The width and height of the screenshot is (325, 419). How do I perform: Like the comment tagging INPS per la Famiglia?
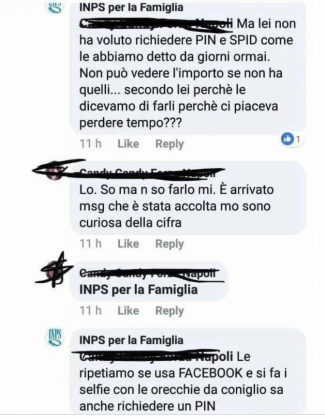128,311
